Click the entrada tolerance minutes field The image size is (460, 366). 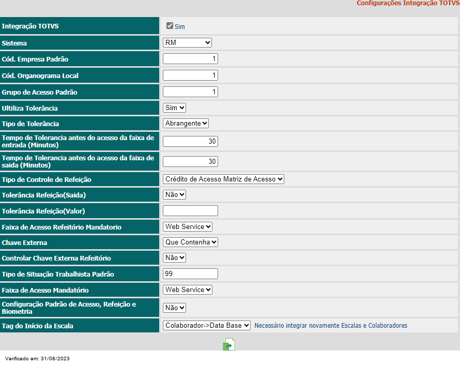[190, 141]
